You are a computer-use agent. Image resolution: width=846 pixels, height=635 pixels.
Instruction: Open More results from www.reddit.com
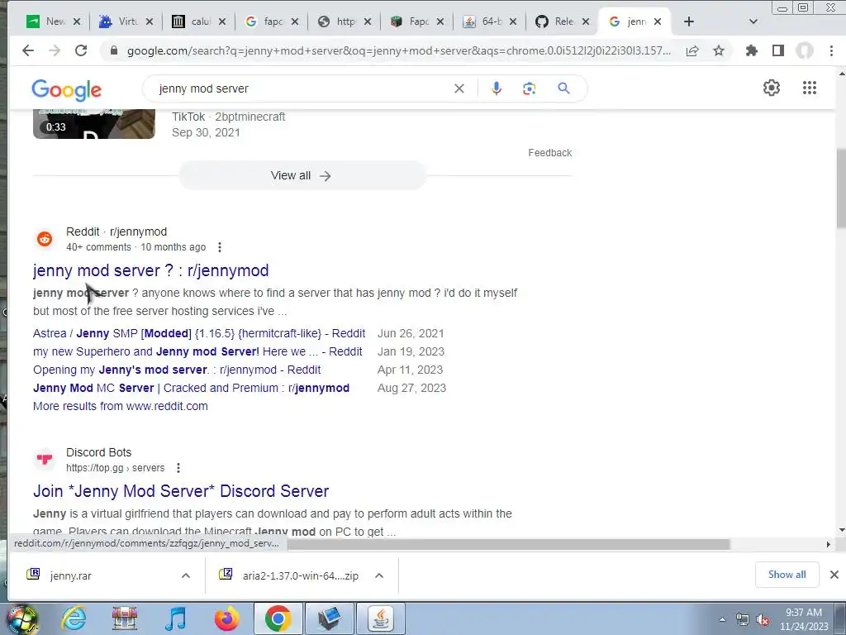[120, 406]
